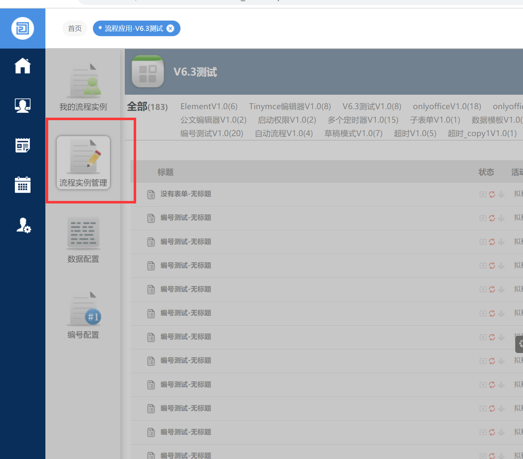This screenshot has width=523, height=459.
Task: Click the platform logo icon
Action: (x=23, y=28)
